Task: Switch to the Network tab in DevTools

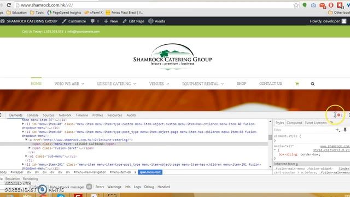Action: 65,115
